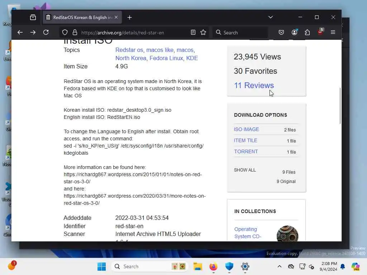Open Windows Start menu
This screenshot has width=367, height=275.
pos(101,266)
